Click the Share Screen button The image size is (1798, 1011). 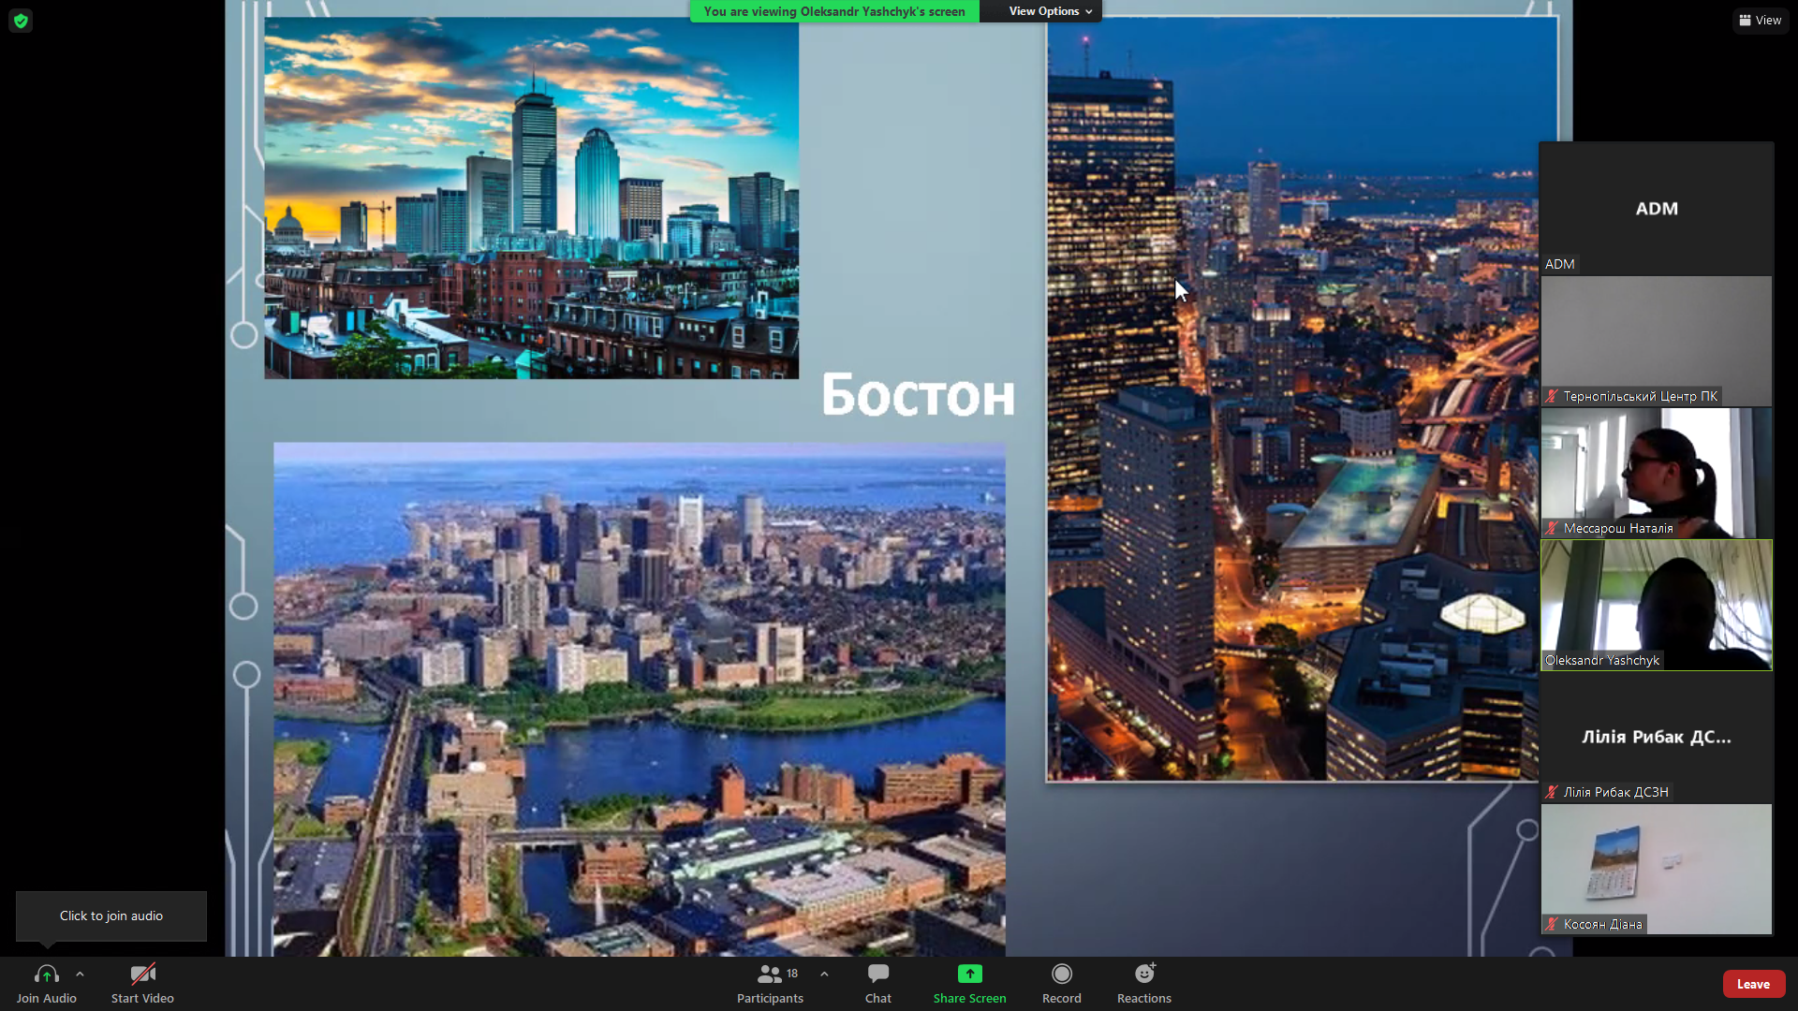coord(969,984)
